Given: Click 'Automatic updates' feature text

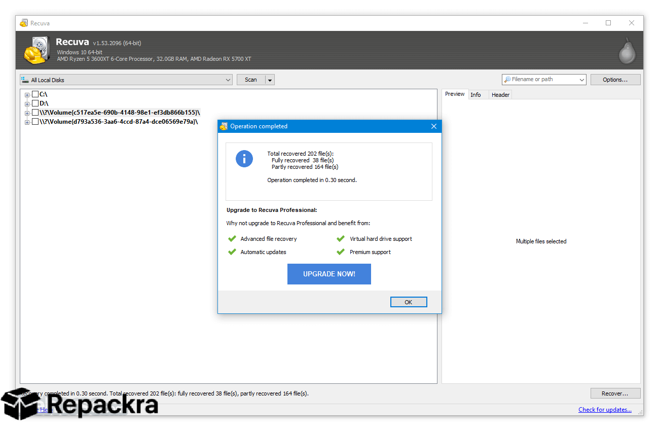Looking at the screenshot, I should (263, 252).
